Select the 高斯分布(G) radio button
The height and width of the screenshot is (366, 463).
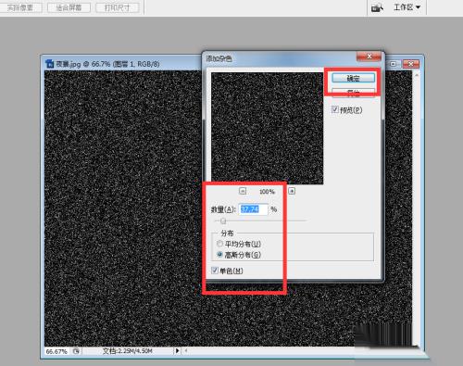[219, 255]
